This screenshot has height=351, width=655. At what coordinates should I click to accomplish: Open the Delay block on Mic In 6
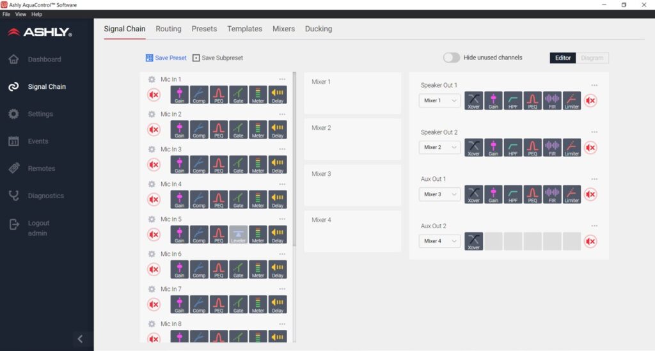click(x=278, y=269)
